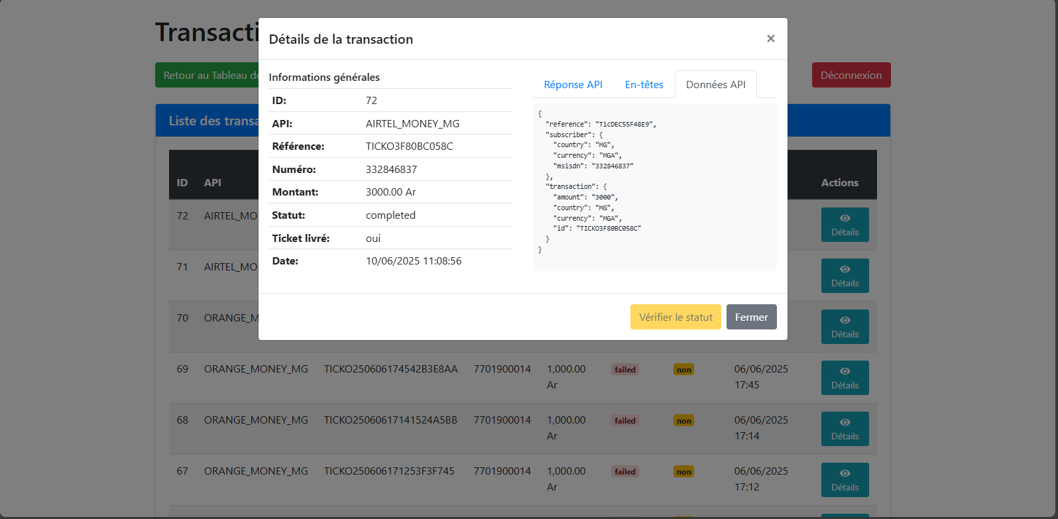Screen dimensions: 1058x519
Task: Open the En-têtes tab
Action: pos(644,85)
